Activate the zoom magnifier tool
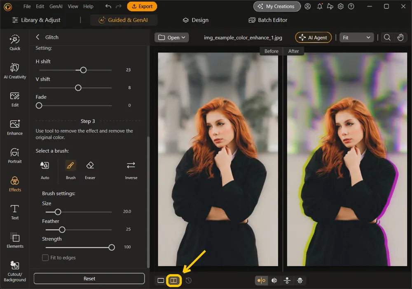The image size is (412, 289). [387, 38]
